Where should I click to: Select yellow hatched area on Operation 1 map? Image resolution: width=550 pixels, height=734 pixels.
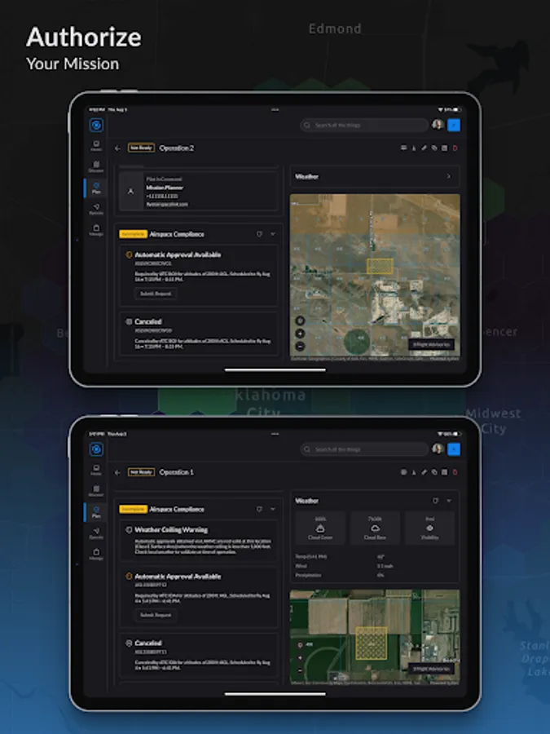point(372,643)
